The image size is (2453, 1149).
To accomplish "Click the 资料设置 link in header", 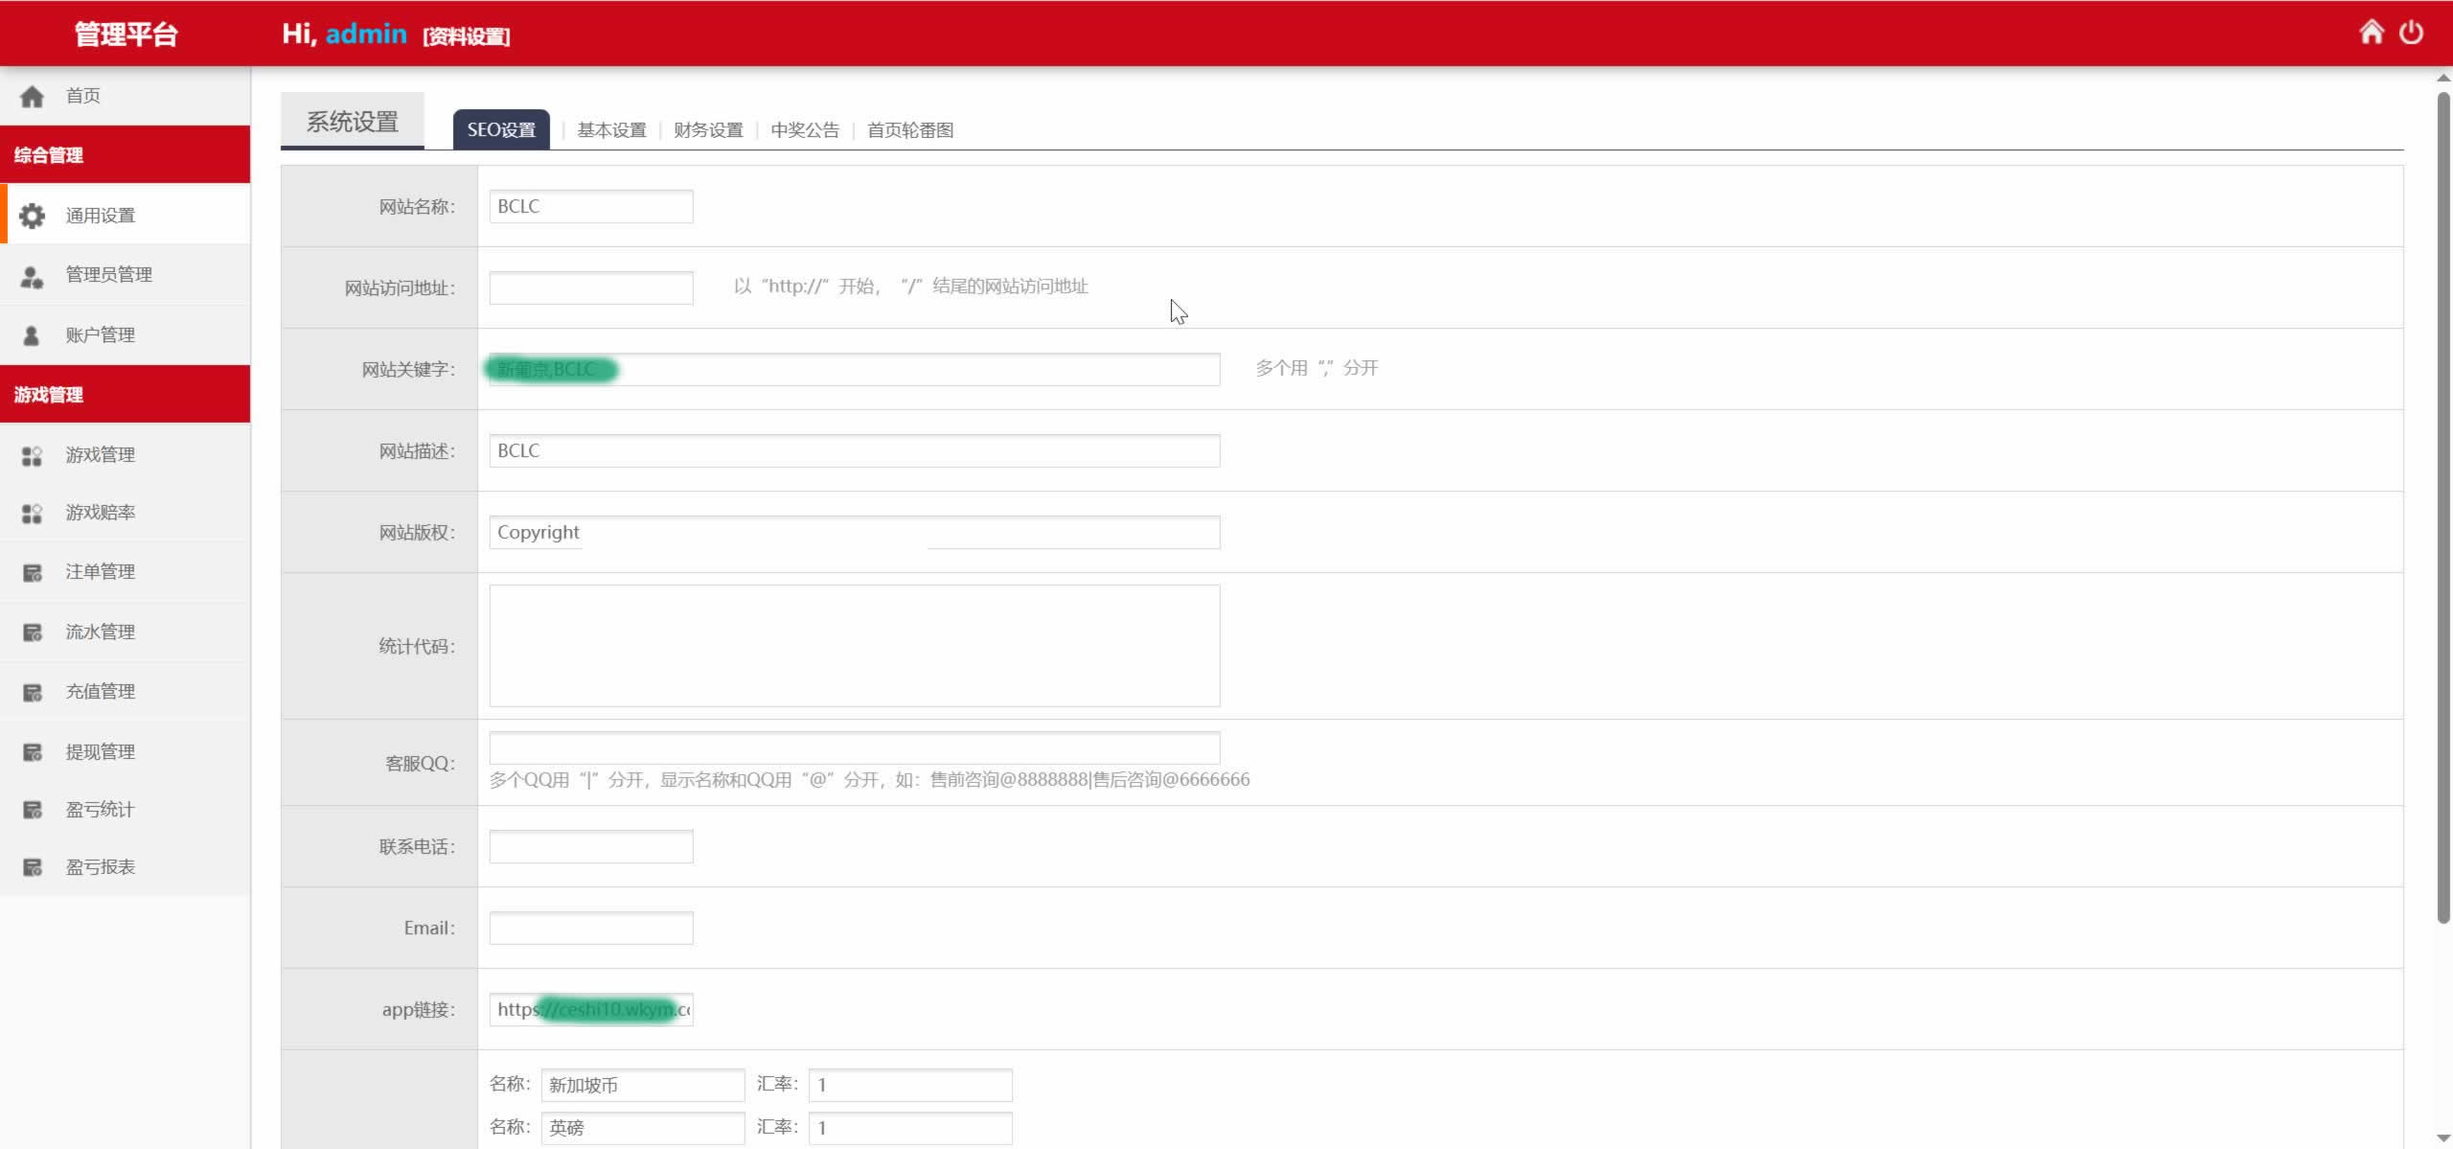I will tap(467, 36).
